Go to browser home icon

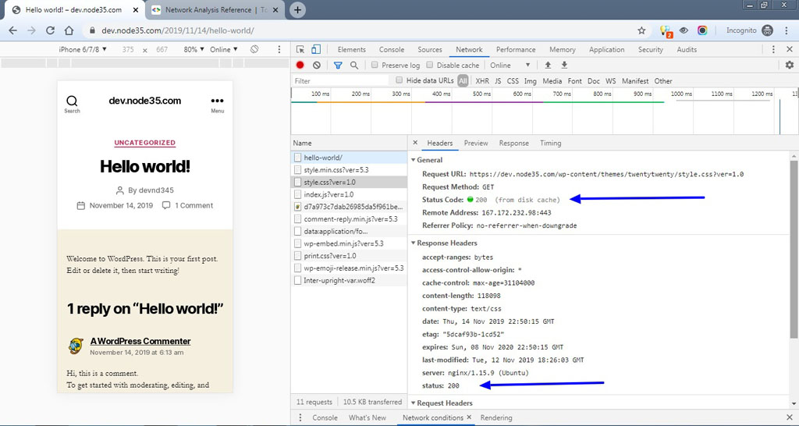pos(69,30)
